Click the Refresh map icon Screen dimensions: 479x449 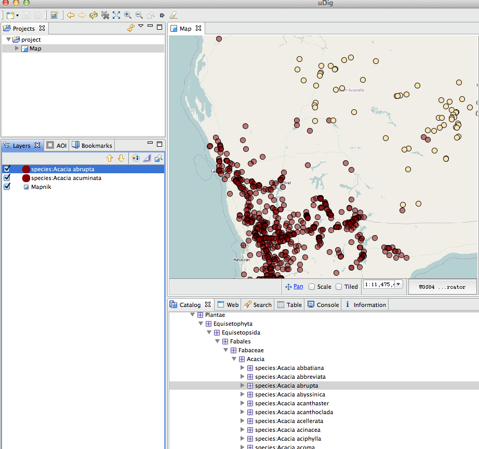tap(94, 15)
